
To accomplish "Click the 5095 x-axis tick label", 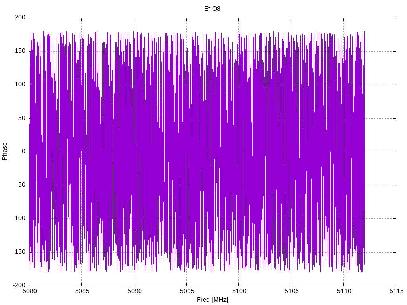I will (x=187, y=291).
